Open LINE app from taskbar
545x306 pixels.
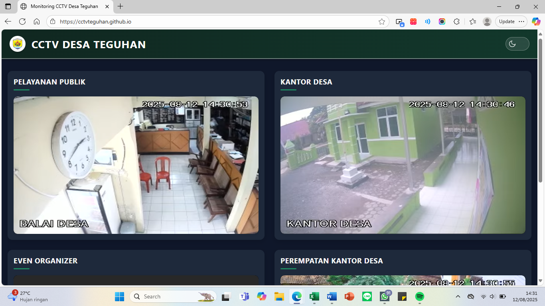tap(367, 296)
